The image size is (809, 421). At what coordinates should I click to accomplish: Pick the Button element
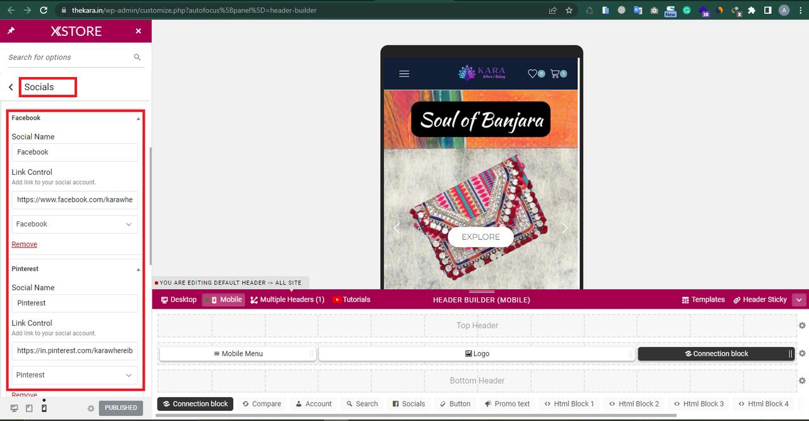[454, 404]
